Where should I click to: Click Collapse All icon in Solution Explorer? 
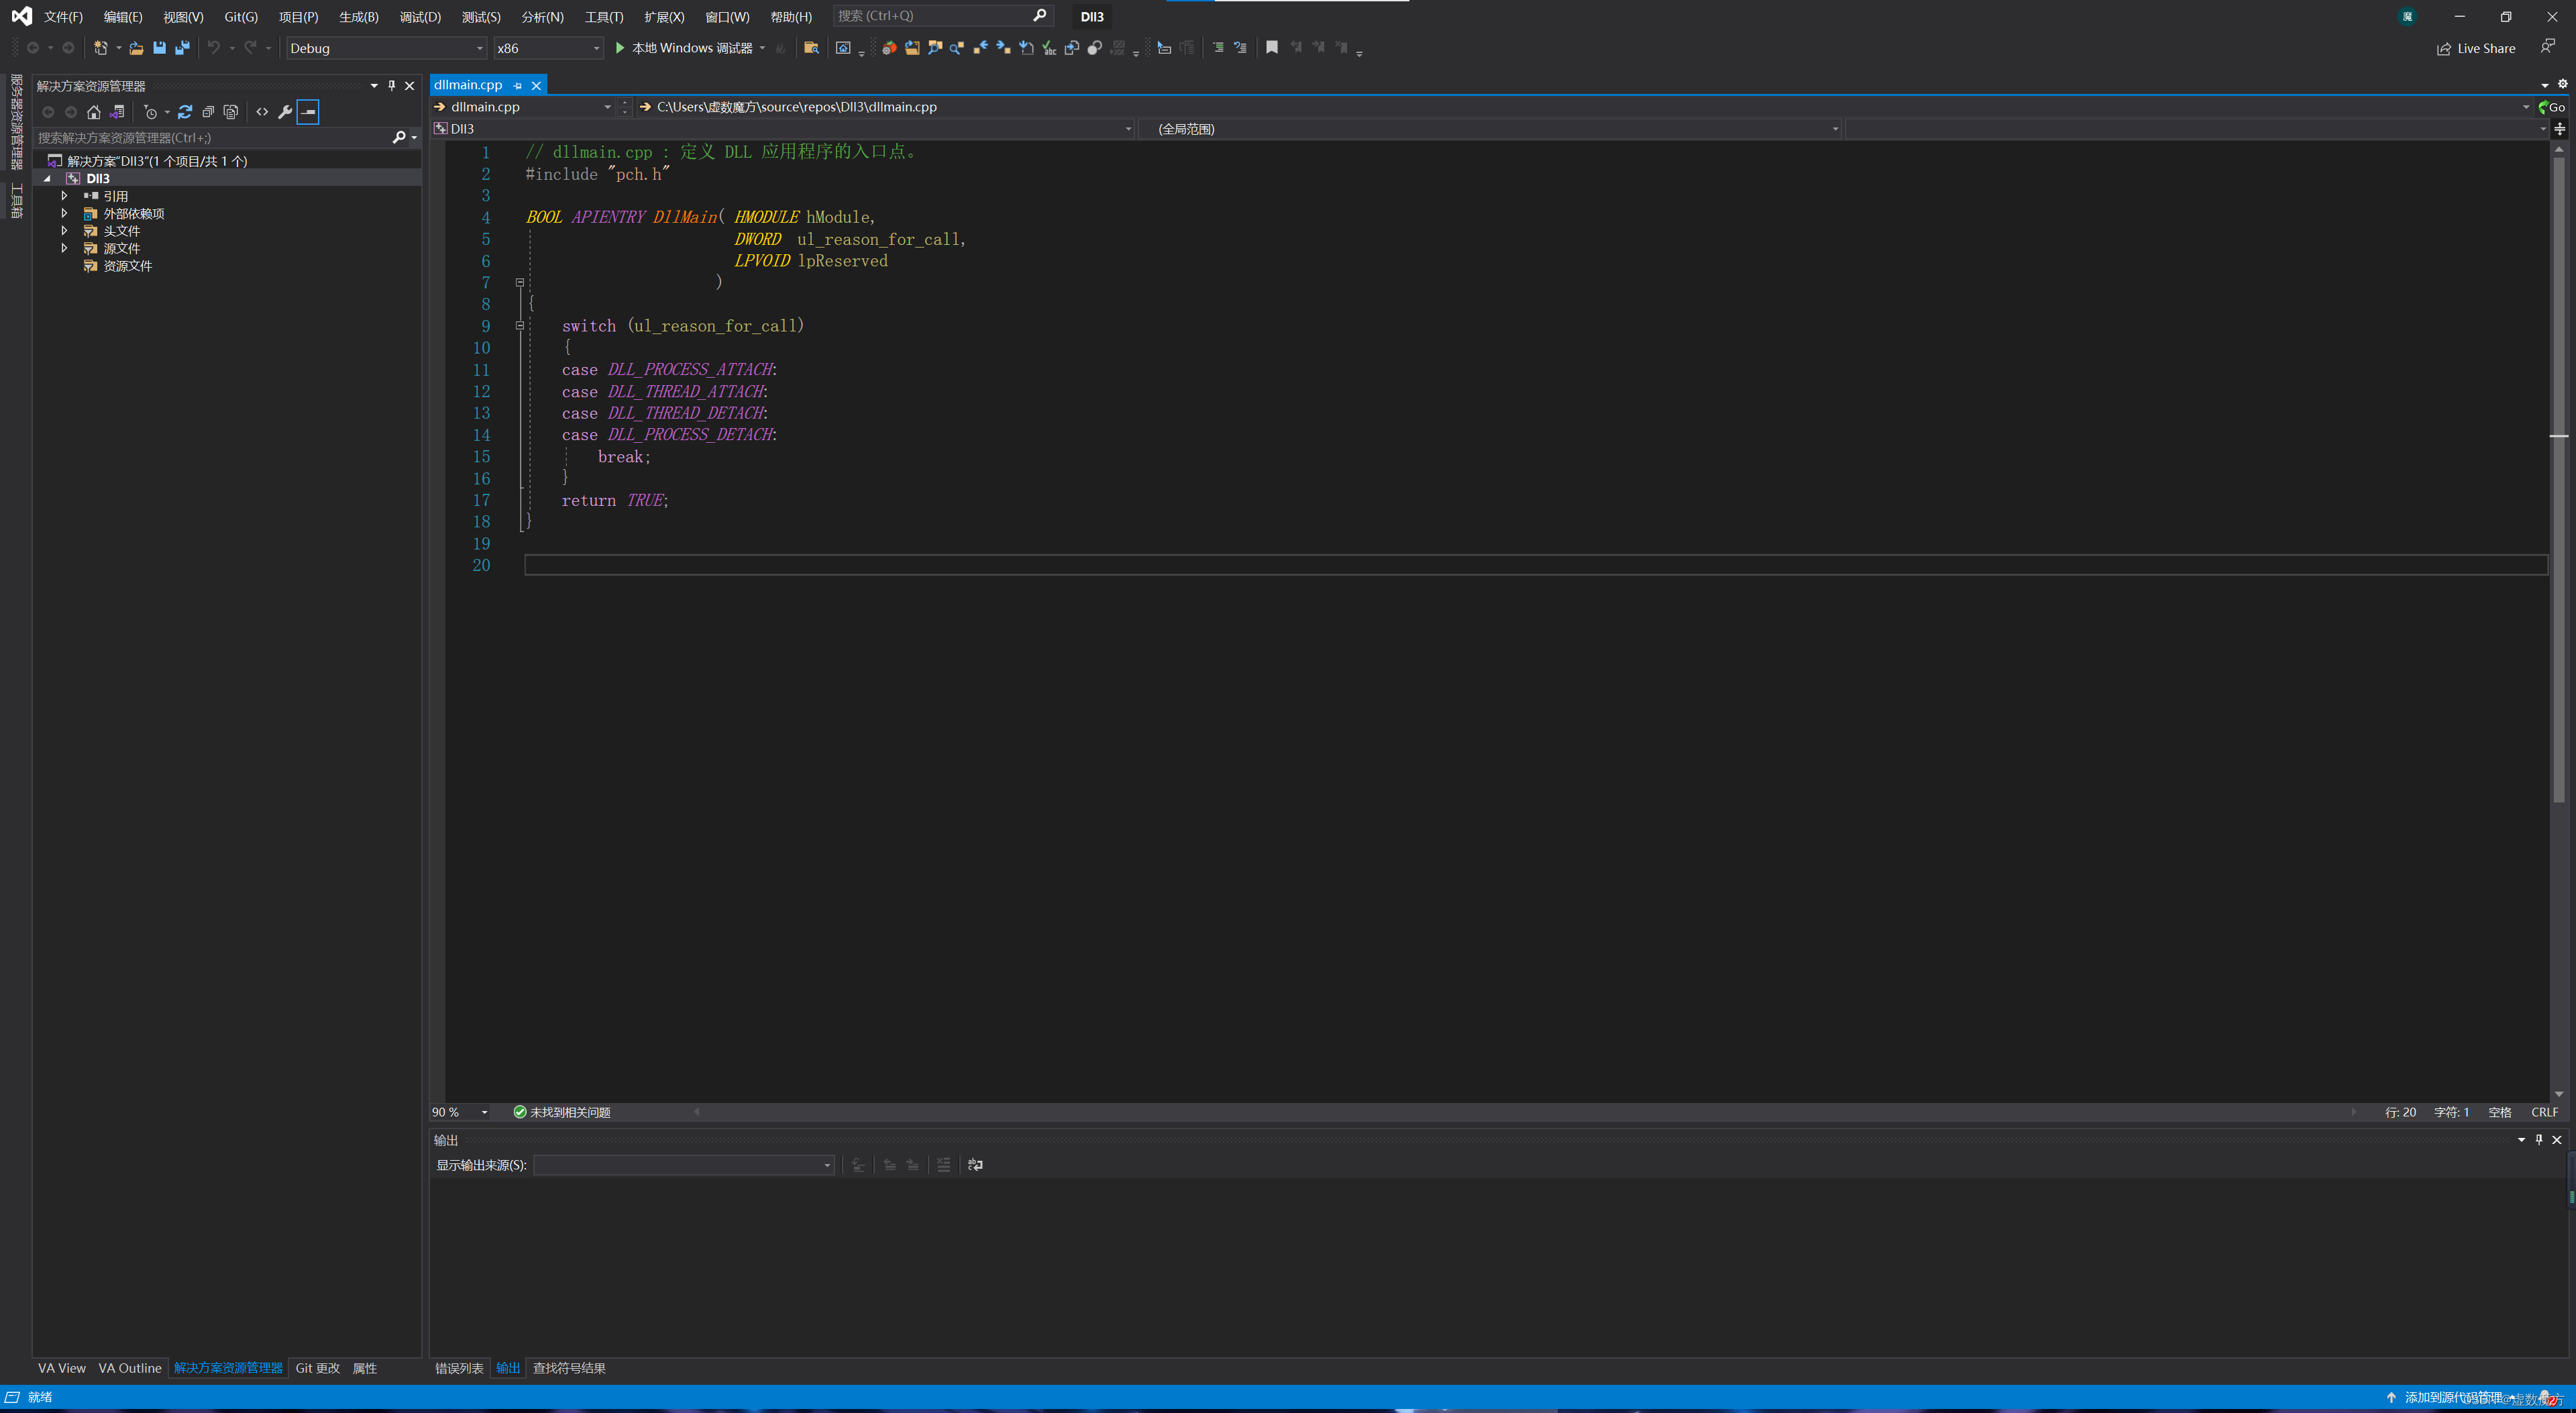[208, 112]
